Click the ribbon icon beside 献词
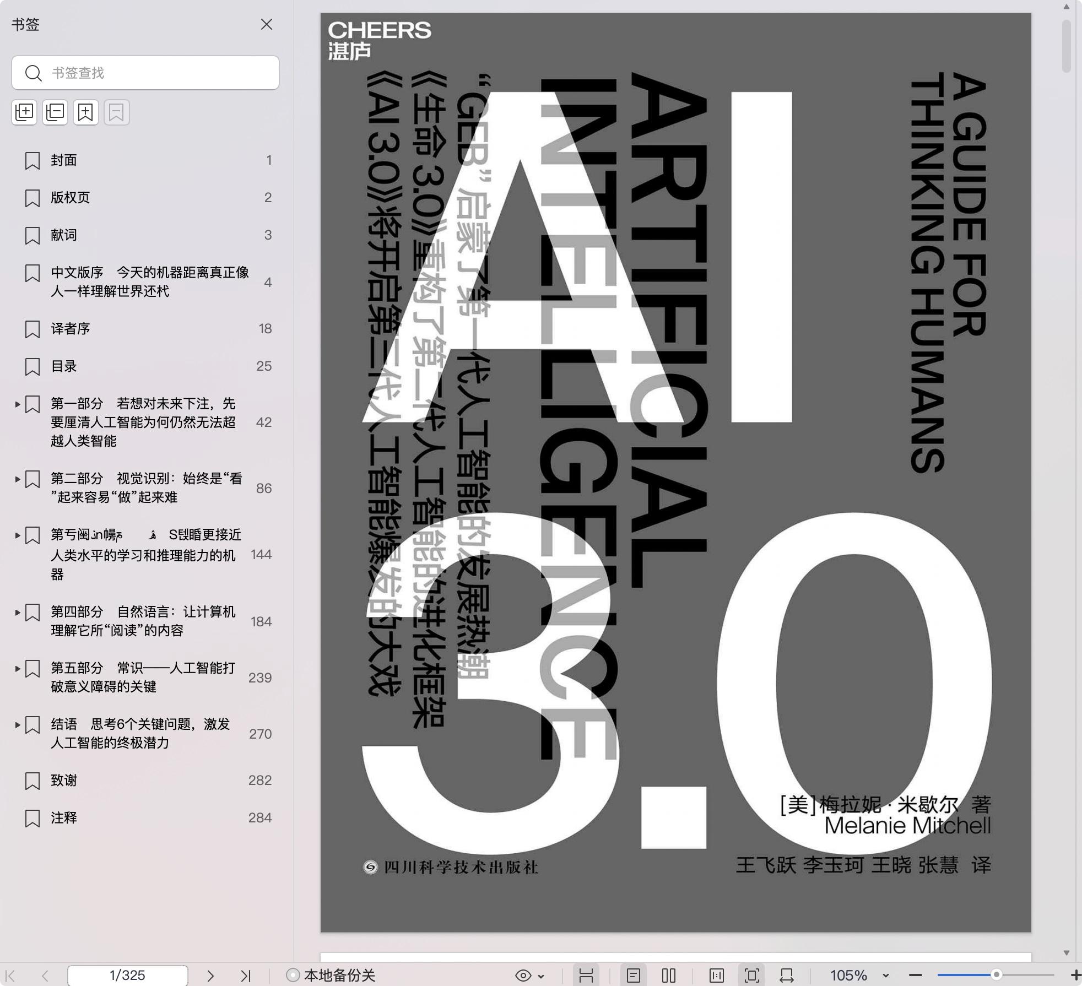This screenshot has width=1082, height=986. [x=33, y=236]
